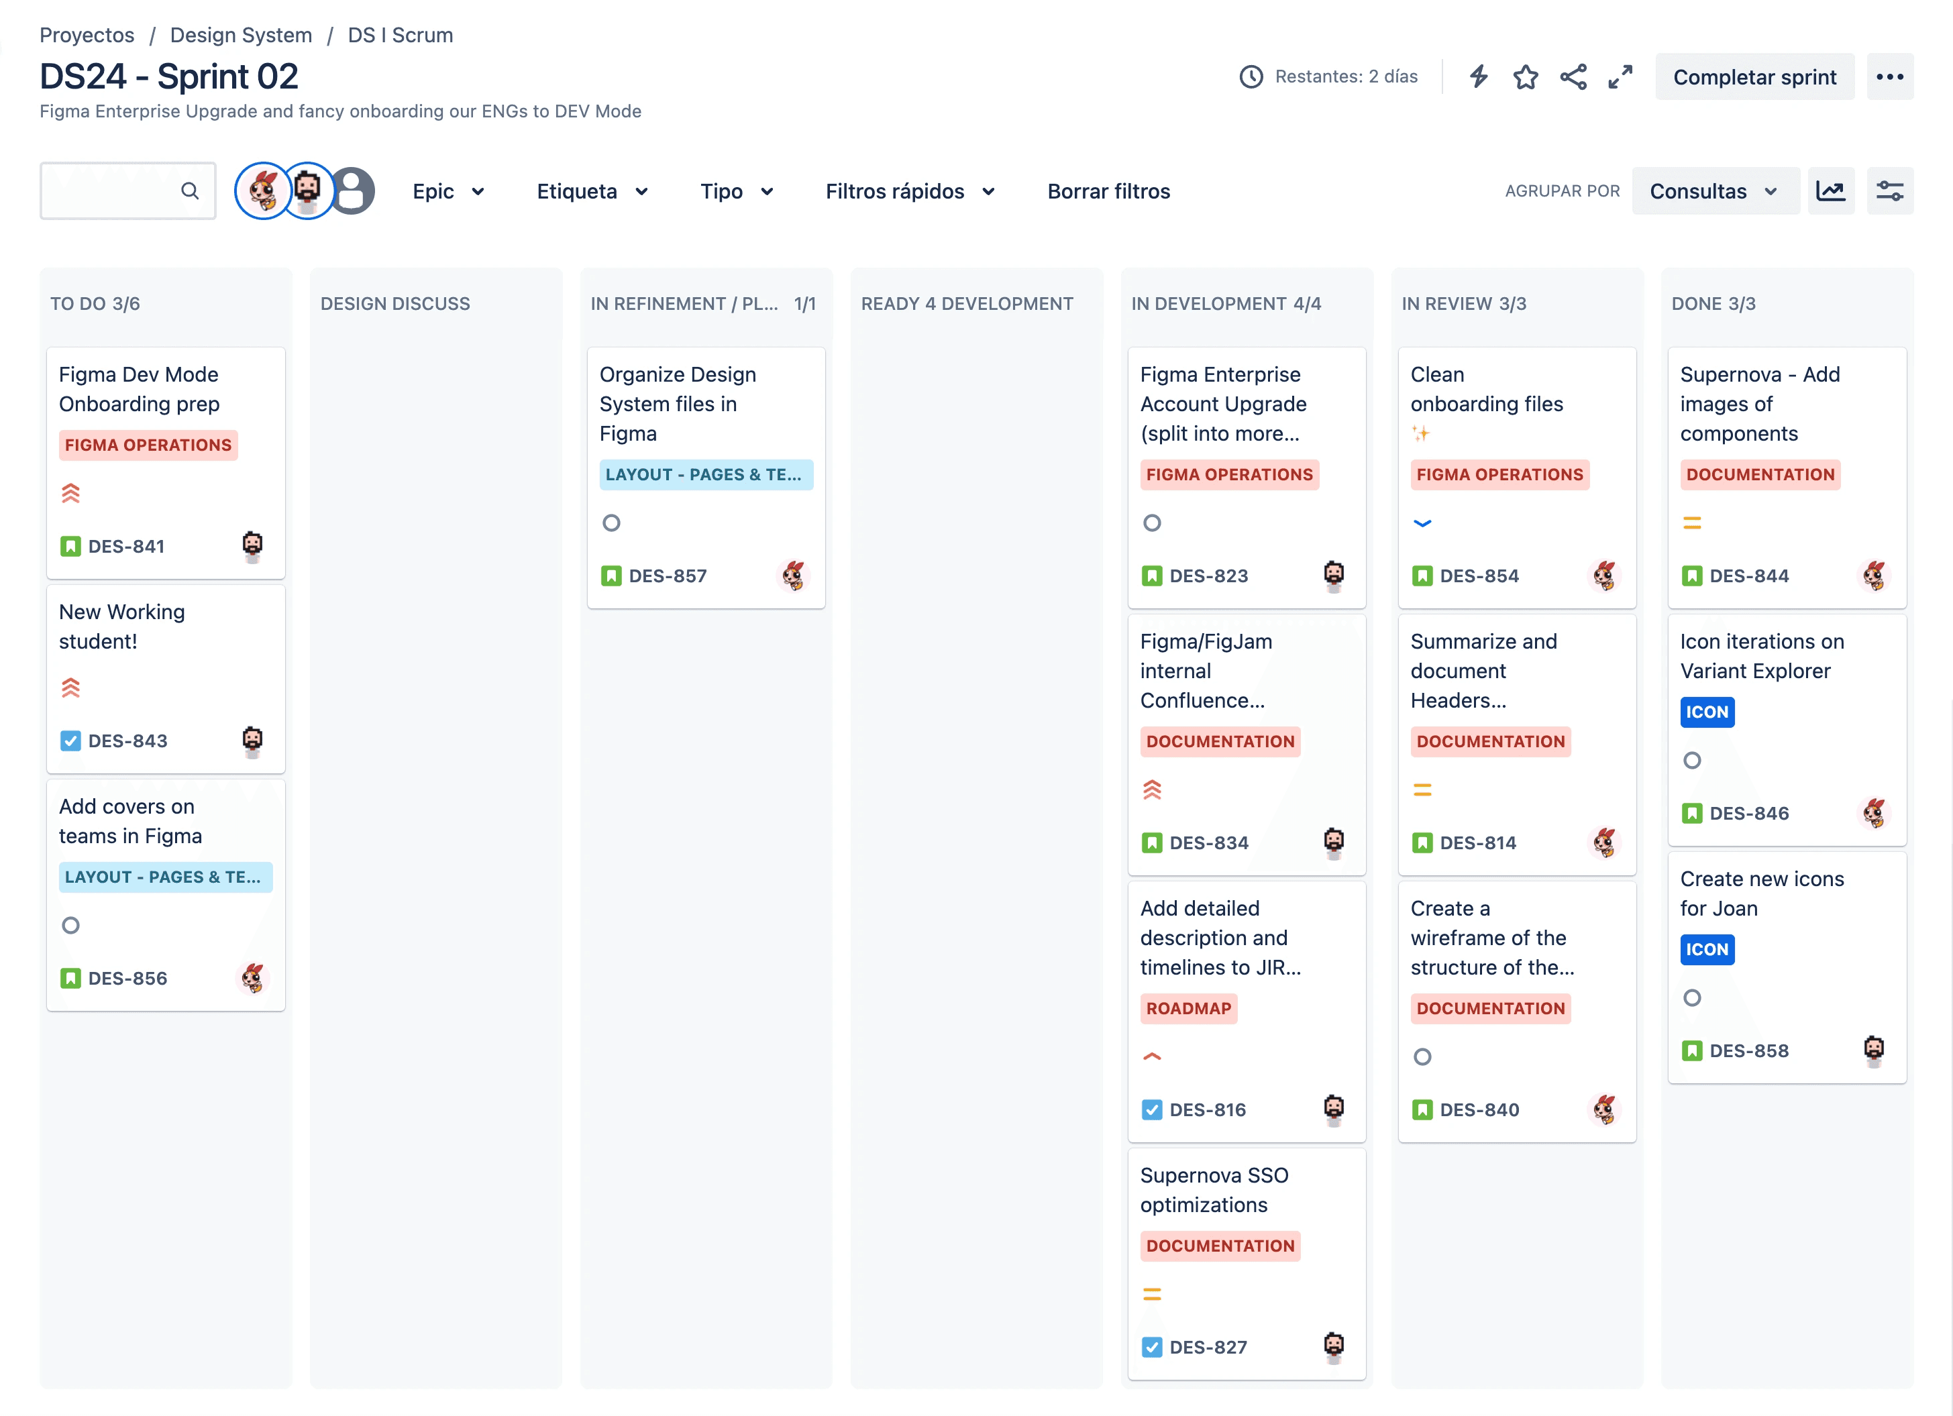Click assignee avatar on DES-823 card
1953x1416 pixels.
[1333, 575]
